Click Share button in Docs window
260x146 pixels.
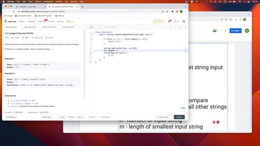click(236, 31)
